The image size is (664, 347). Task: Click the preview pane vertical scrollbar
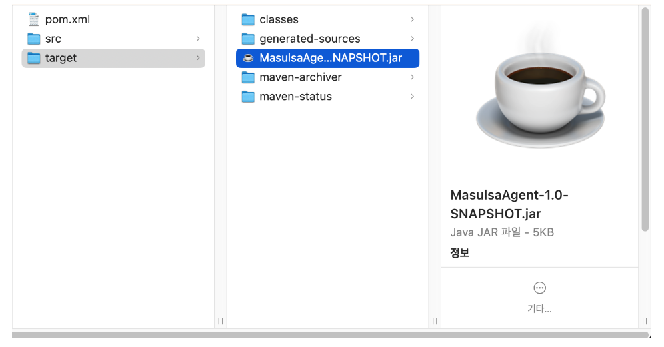coord(645,119)
